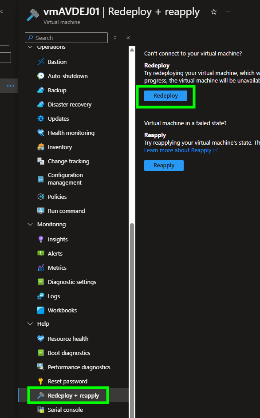This screenshot has width=260, height=418.
Task: Click the Performance diagnostics icon
Action: [41, 367]
